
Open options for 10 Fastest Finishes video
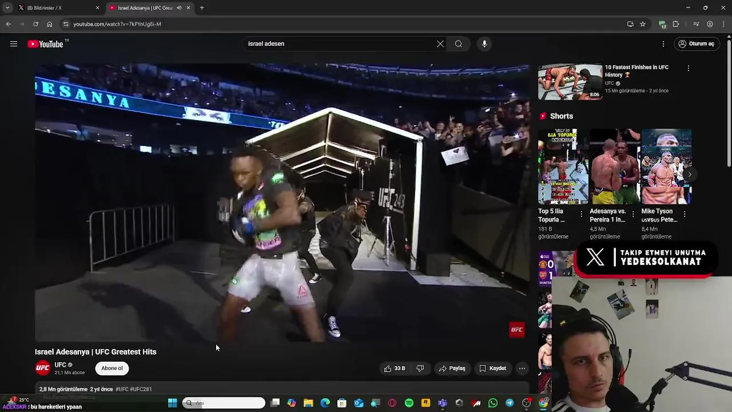click(688, 68)
